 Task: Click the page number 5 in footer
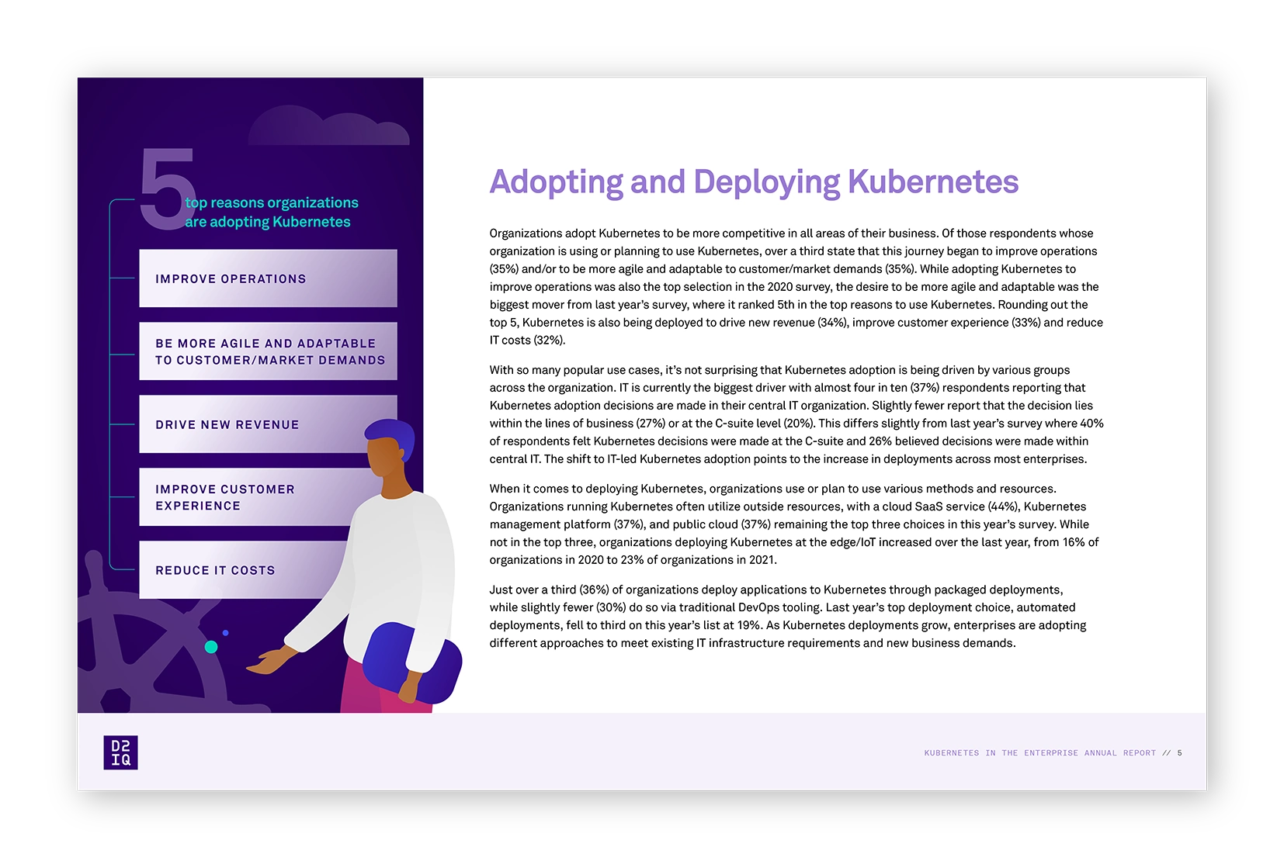tap(1180, 753)
